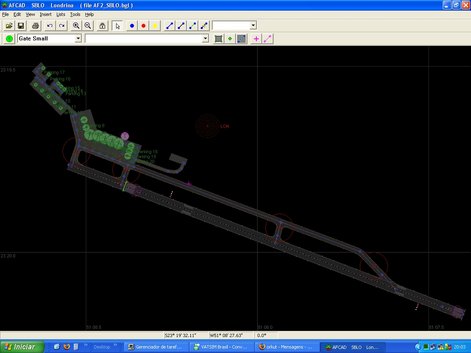This screenshot has width=471, height=353.
Task: Zoom out of the airport map
Action: (x=88, y=26)
